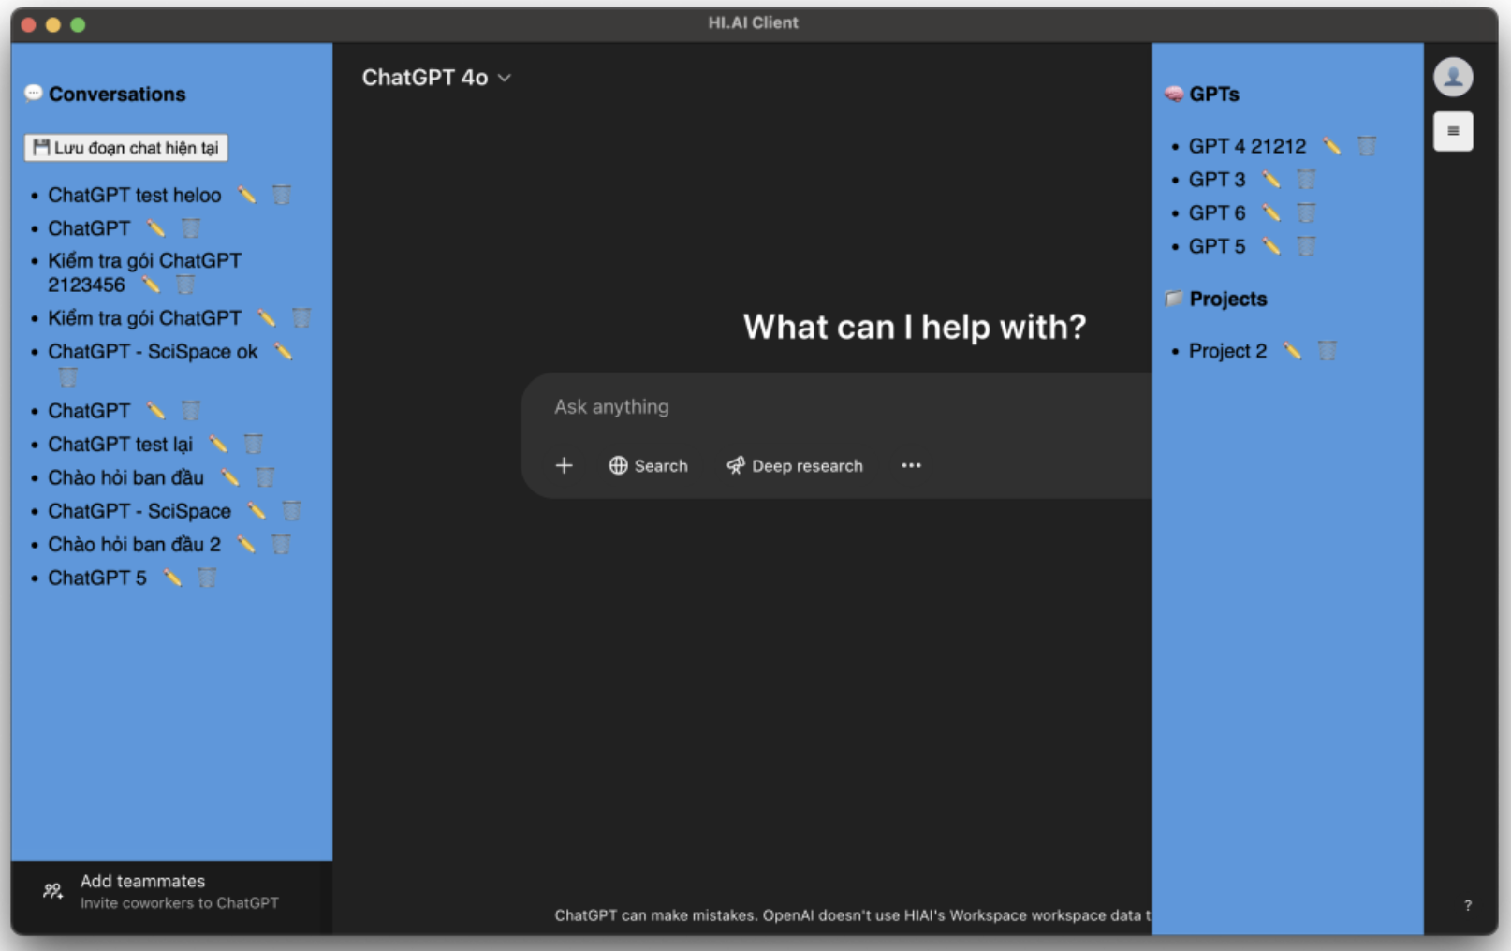Enable Deep research mode

pyautogui.click(x=795, y=465)
